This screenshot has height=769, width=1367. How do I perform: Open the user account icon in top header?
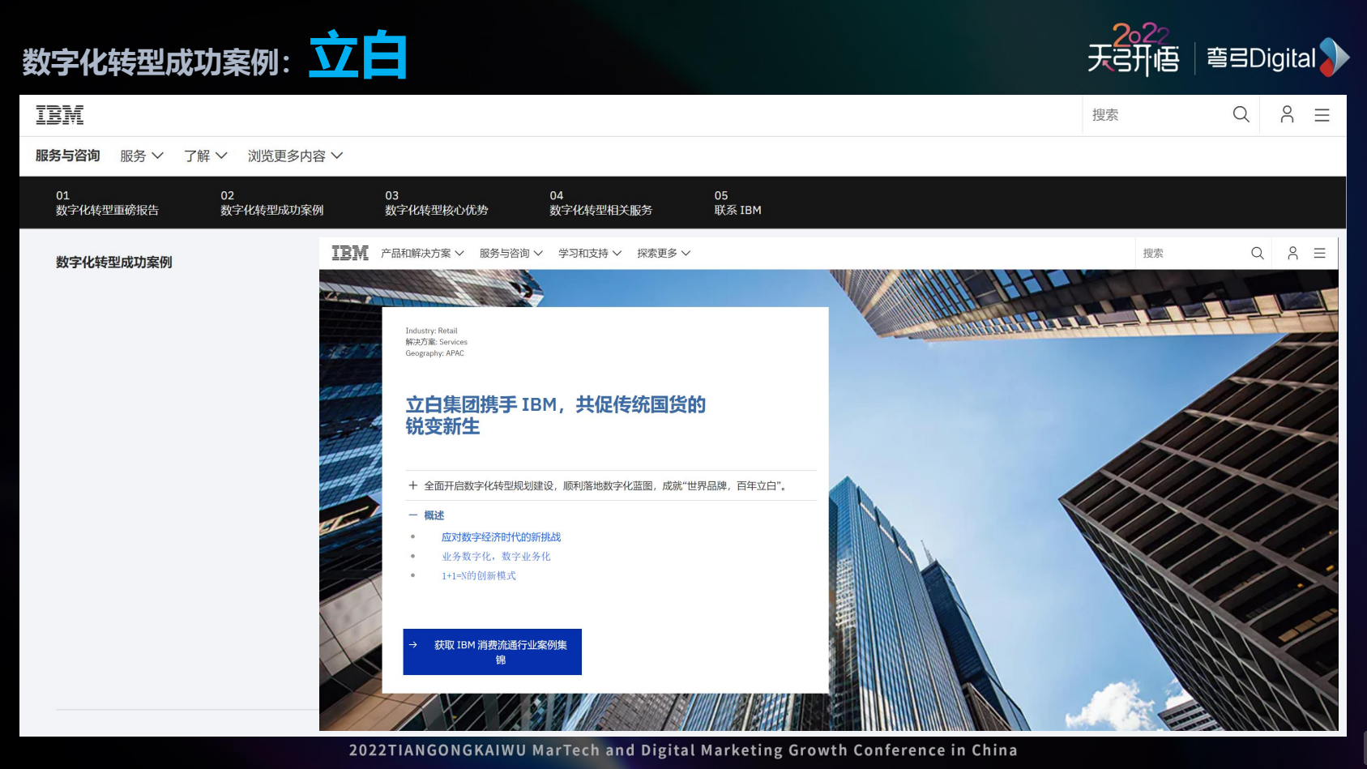[x=1287, y=115]
